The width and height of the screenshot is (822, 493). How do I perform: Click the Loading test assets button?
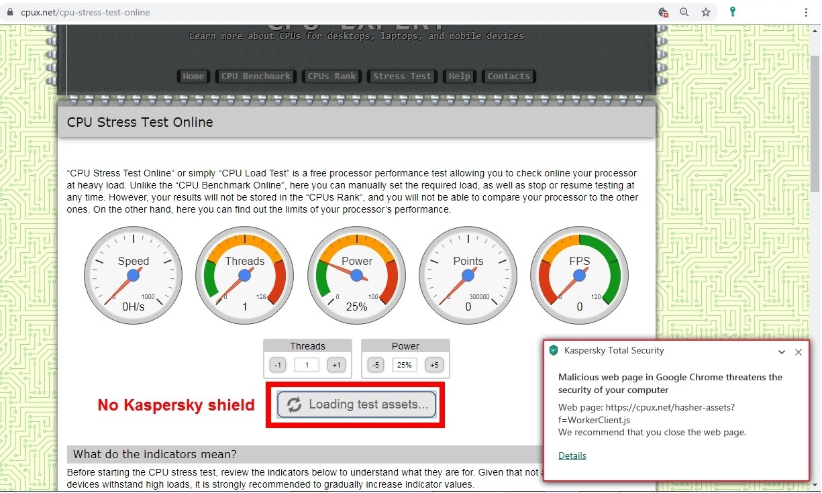tap(357, 404)
